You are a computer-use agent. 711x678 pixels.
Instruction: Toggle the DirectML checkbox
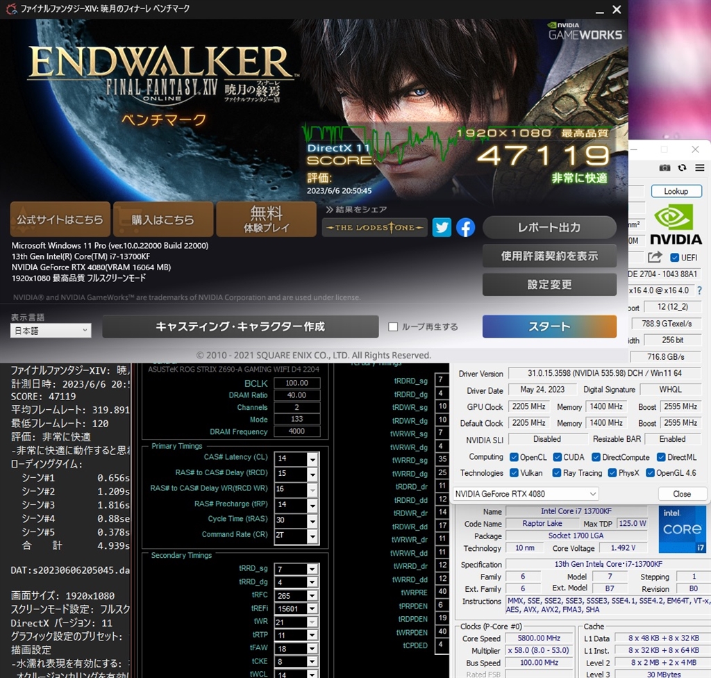(661, 457)
